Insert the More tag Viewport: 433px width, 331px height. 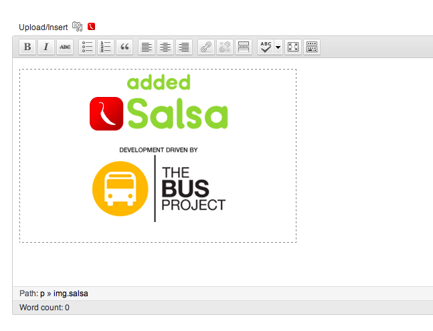click(244, 47)
